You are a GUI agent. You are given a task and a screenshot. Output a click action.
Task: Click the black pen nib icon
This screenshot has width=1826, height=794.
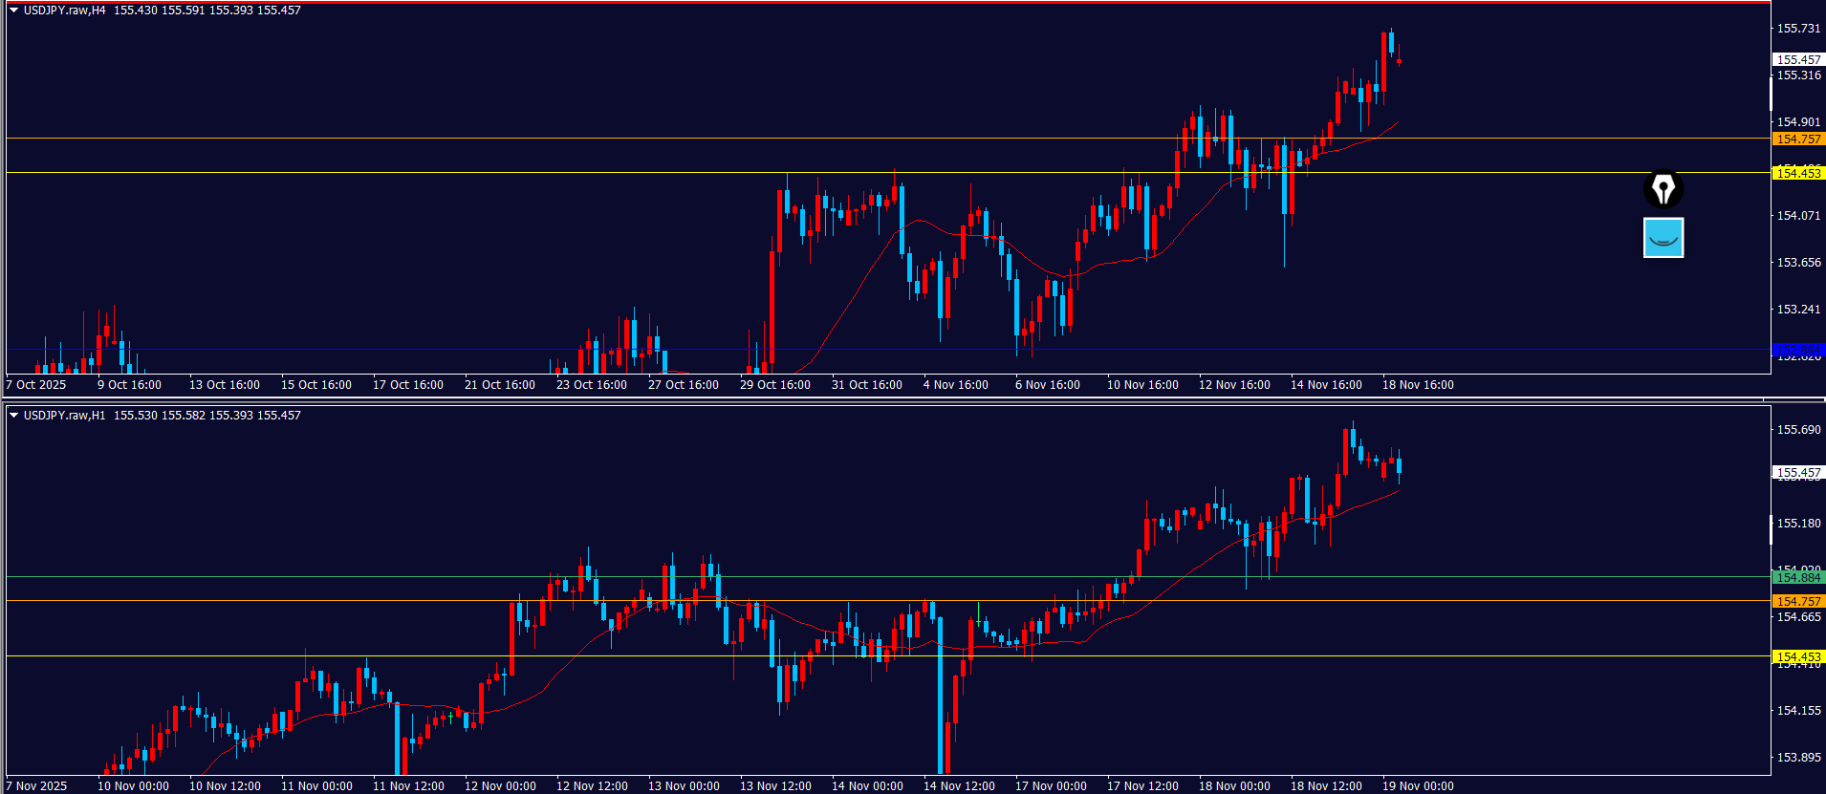click(x=1663, y=189)
